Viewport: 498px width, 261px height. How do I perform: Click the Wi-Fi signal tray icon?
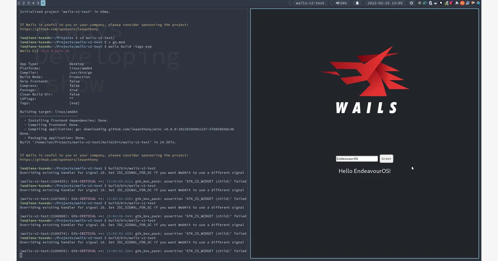(447, 3)
